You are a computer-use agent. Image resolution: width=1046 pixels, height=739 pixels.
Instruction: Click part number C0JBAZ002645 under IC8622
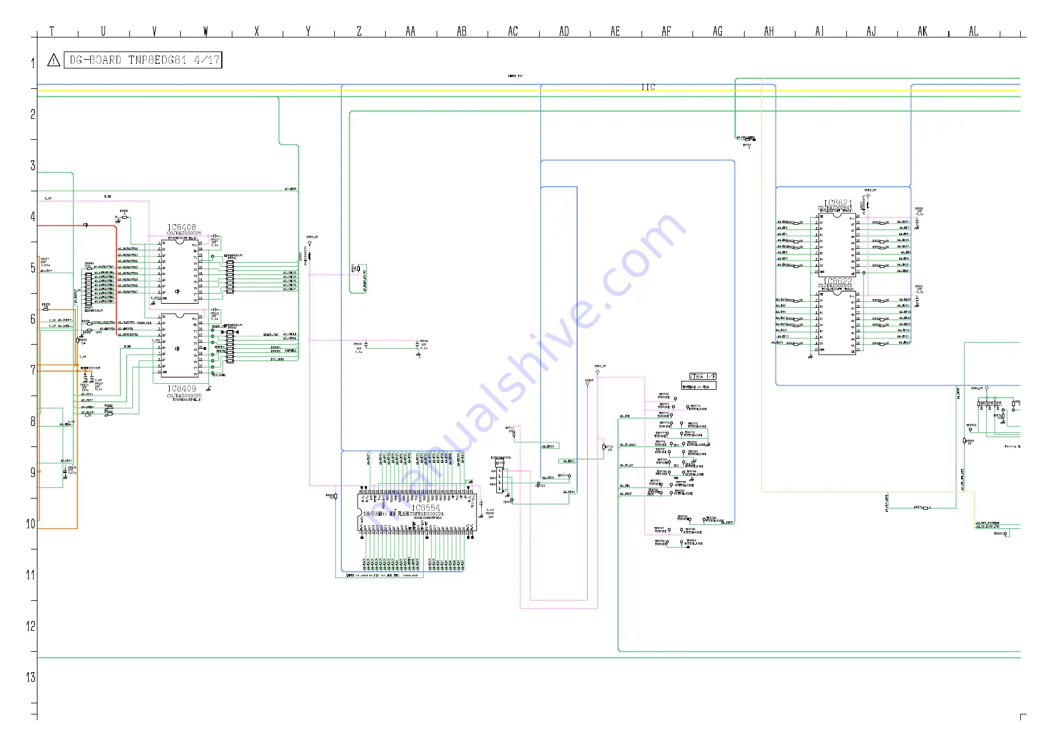pos(835,286)
